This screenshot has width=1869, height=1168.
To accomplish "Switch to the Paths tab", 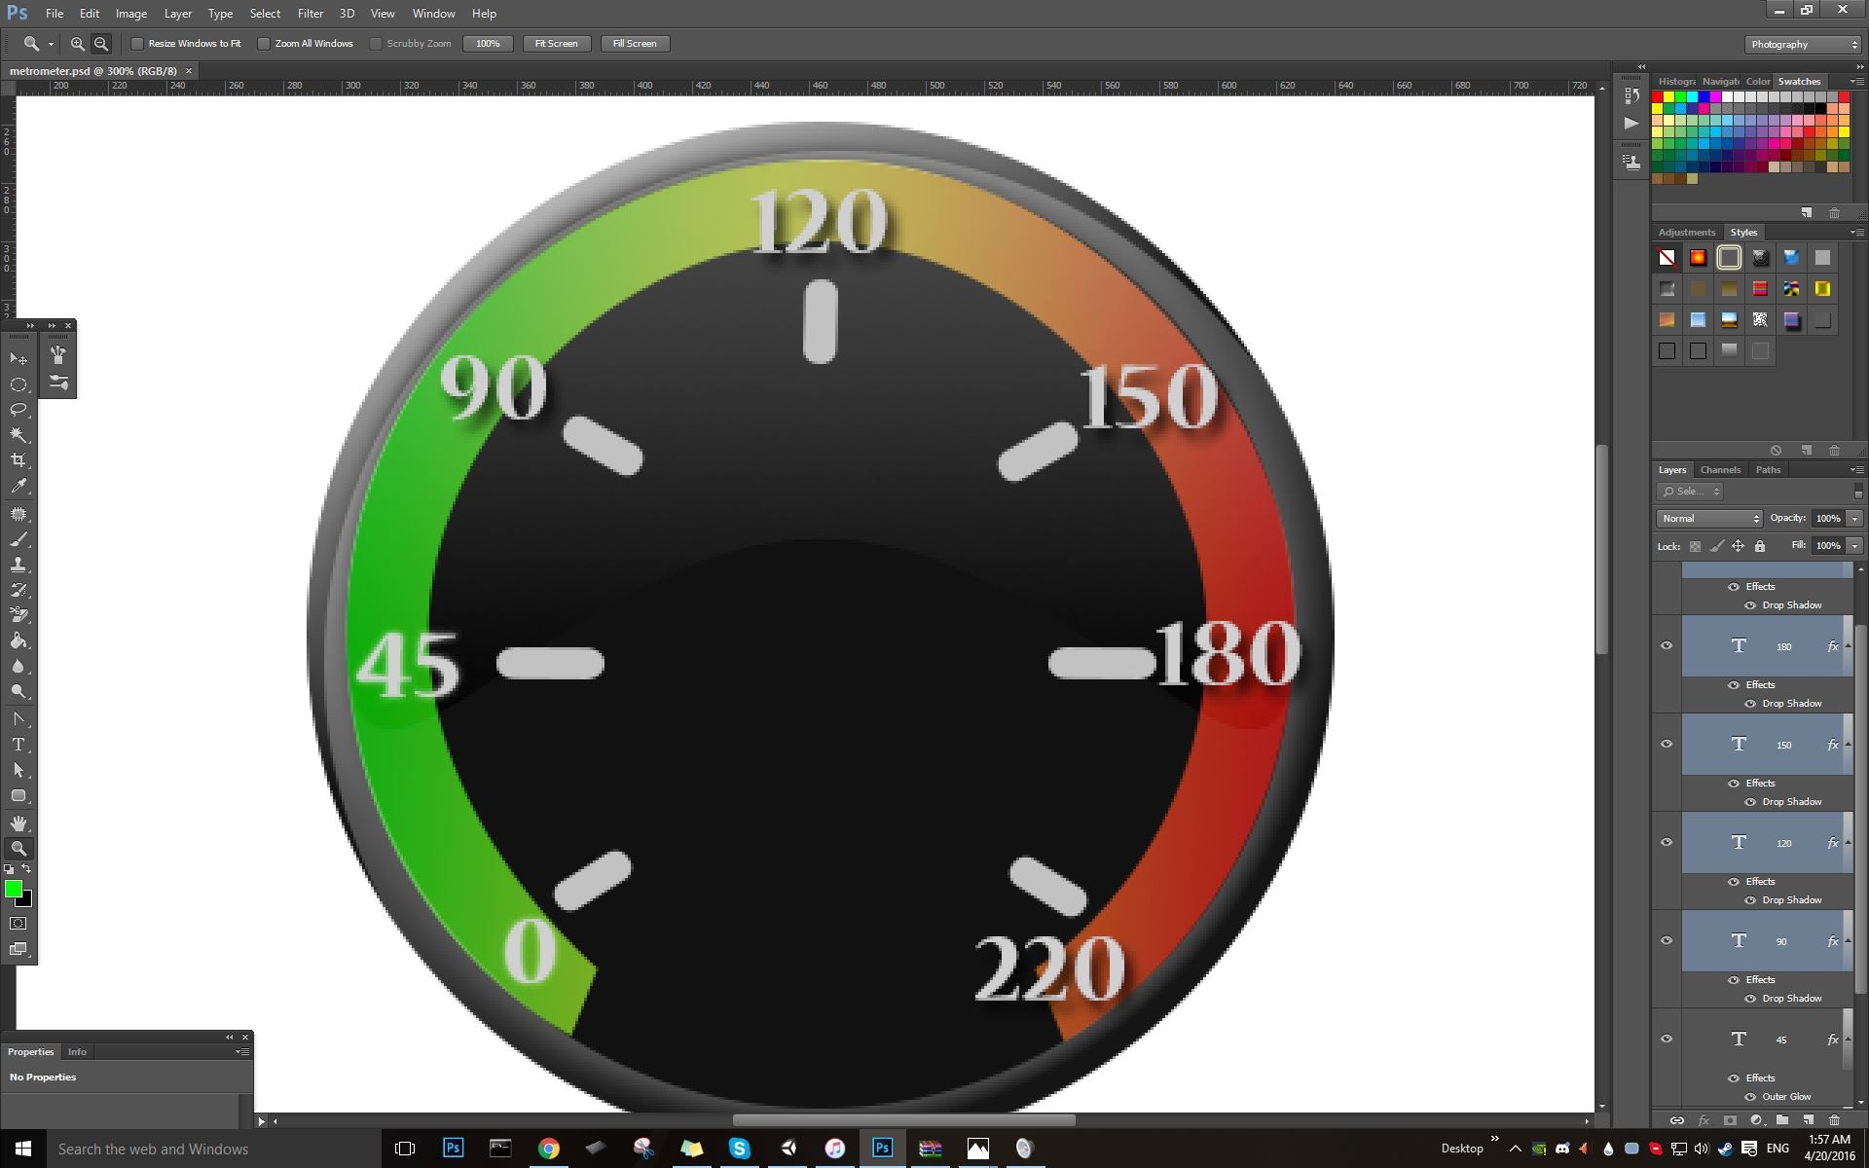I will [1768, 470].
